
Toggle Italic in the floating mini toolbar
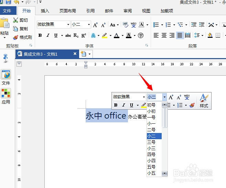pos(123,105)
